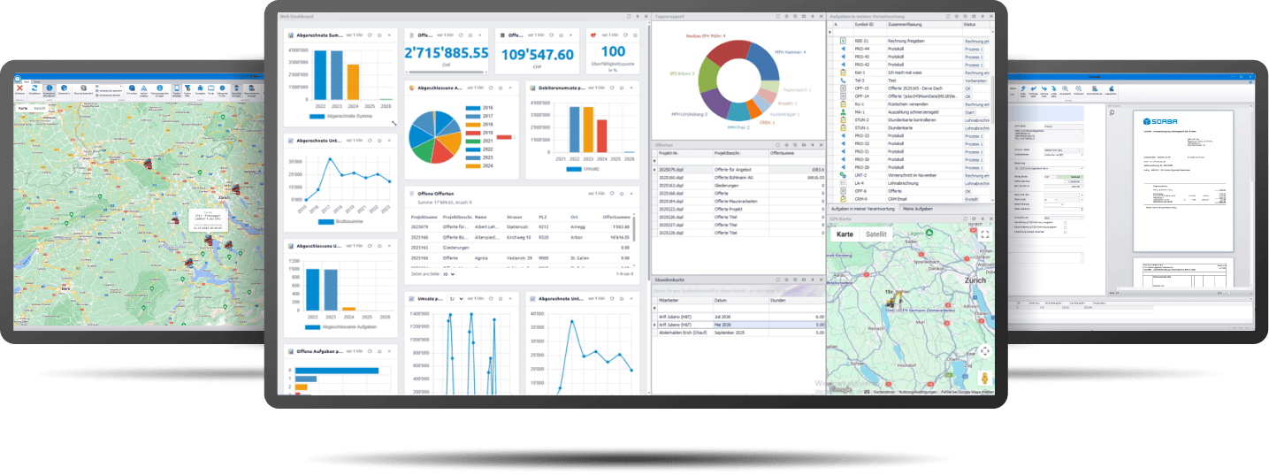Open Status dropdown for task REE-21
This screenshot has width=1269, height=475.
click(x=977, y=41)
